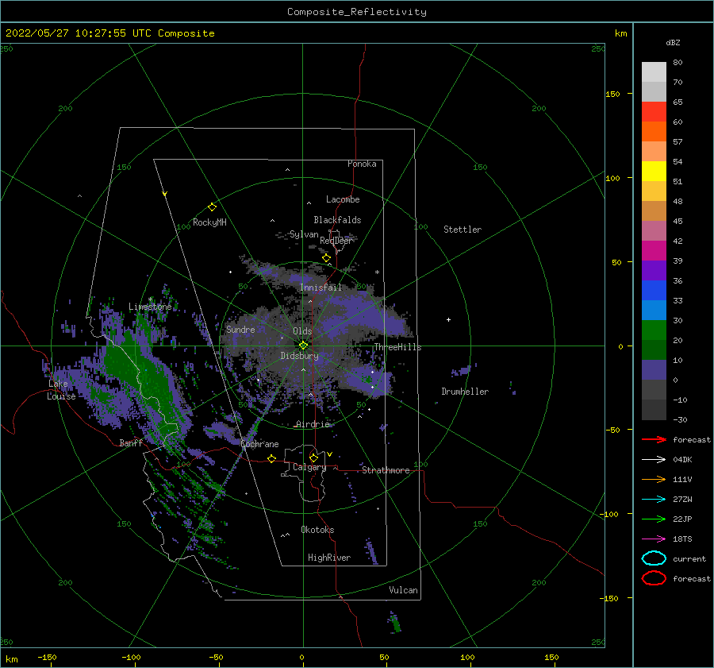Click the Composite_Reflectivity title
This screenshot has height=668, width=714.
tap(357, 12)
